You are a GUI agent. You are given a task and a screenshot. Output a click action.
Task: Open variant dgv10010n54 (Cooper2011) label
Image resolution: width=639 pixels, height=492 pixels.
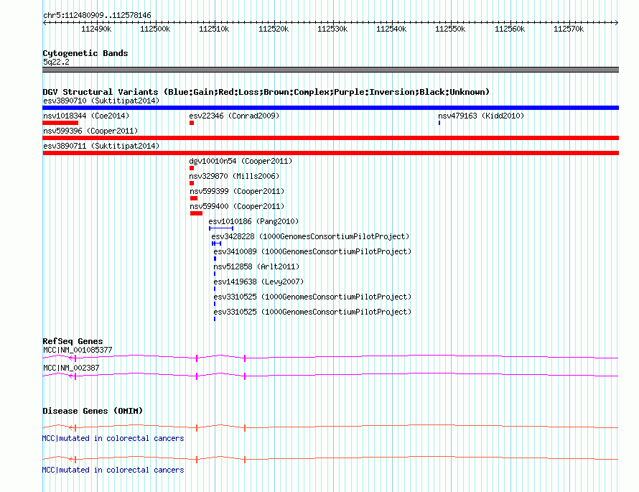click(x=241, y=161)
